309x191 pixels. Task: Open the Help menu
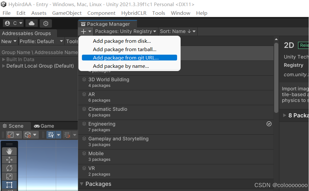click(202, 13)
